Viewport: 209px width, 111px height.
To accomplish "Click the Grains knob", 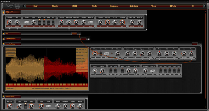I will pos(127,53).
